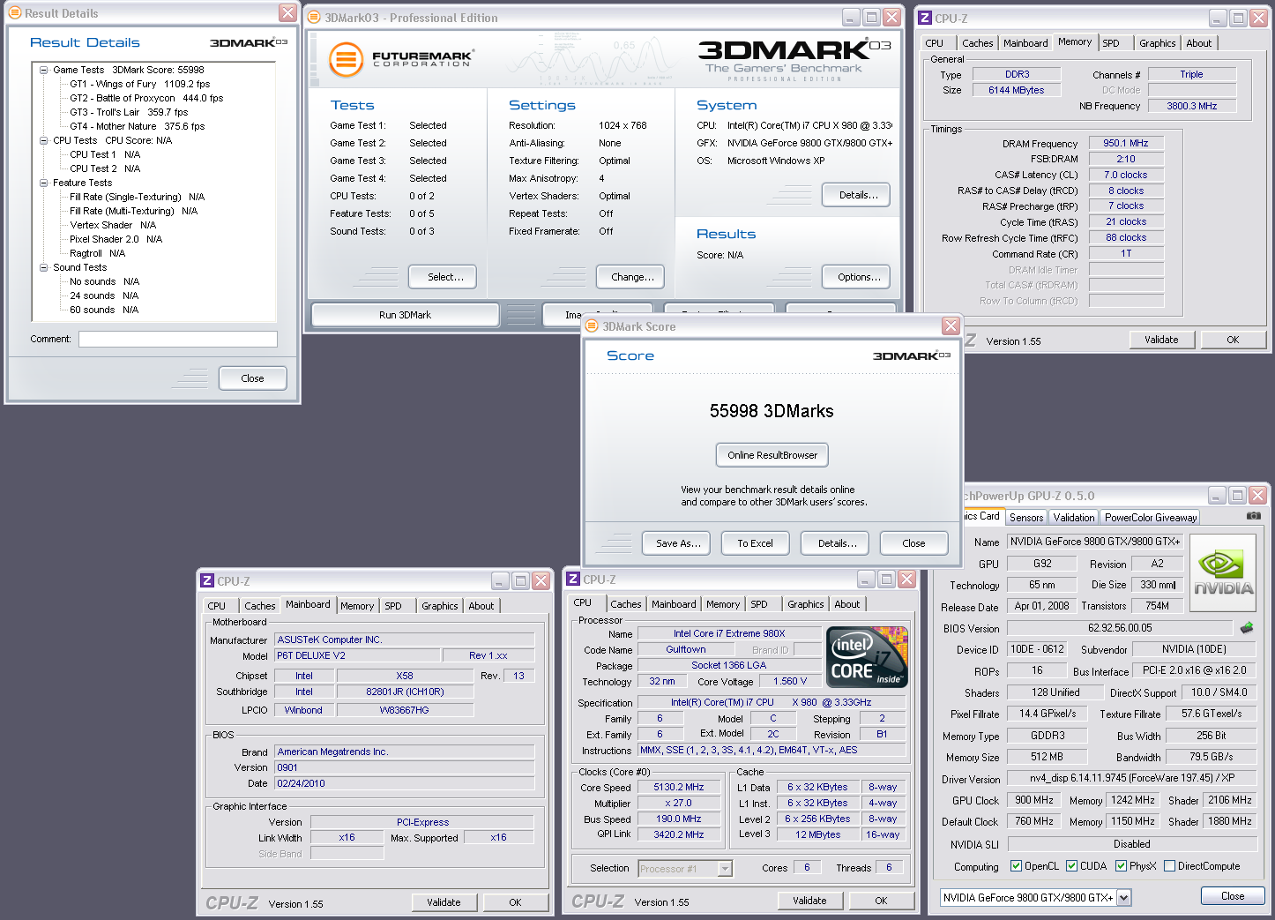Select GT4 - Mother Nature result row
The width and height of the screenshot is (1275, 920).
click(138, 126)
